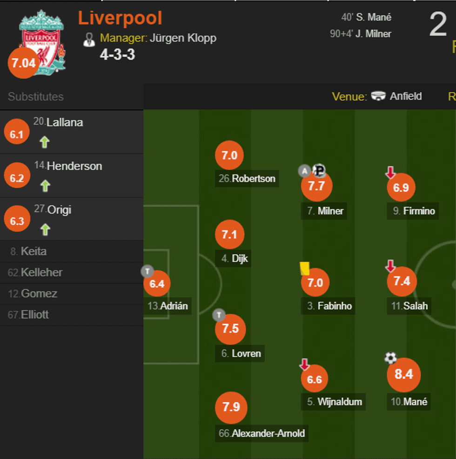Click the assist badge on Milner

[x=304, y=171]
